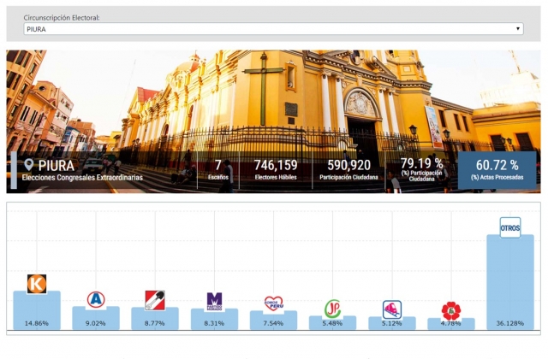This screenshot has width=548, height=359.
Task: Click the 746,159 Electores Hábiles stat
Action: (275, 169)
